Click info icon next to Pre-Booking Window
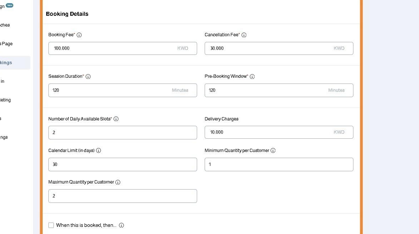419x234 pixels. [x=252, y=77]
